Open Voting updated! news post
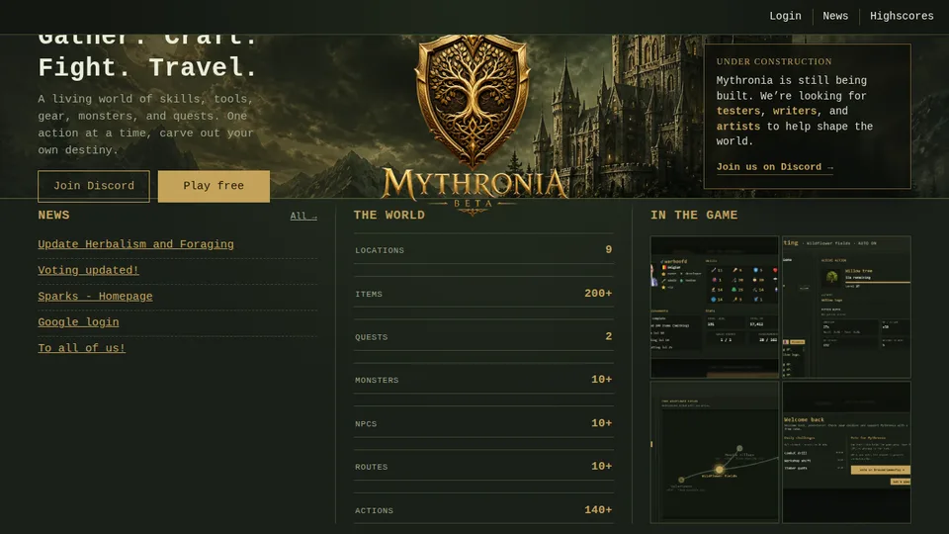 tap(88, 270)
